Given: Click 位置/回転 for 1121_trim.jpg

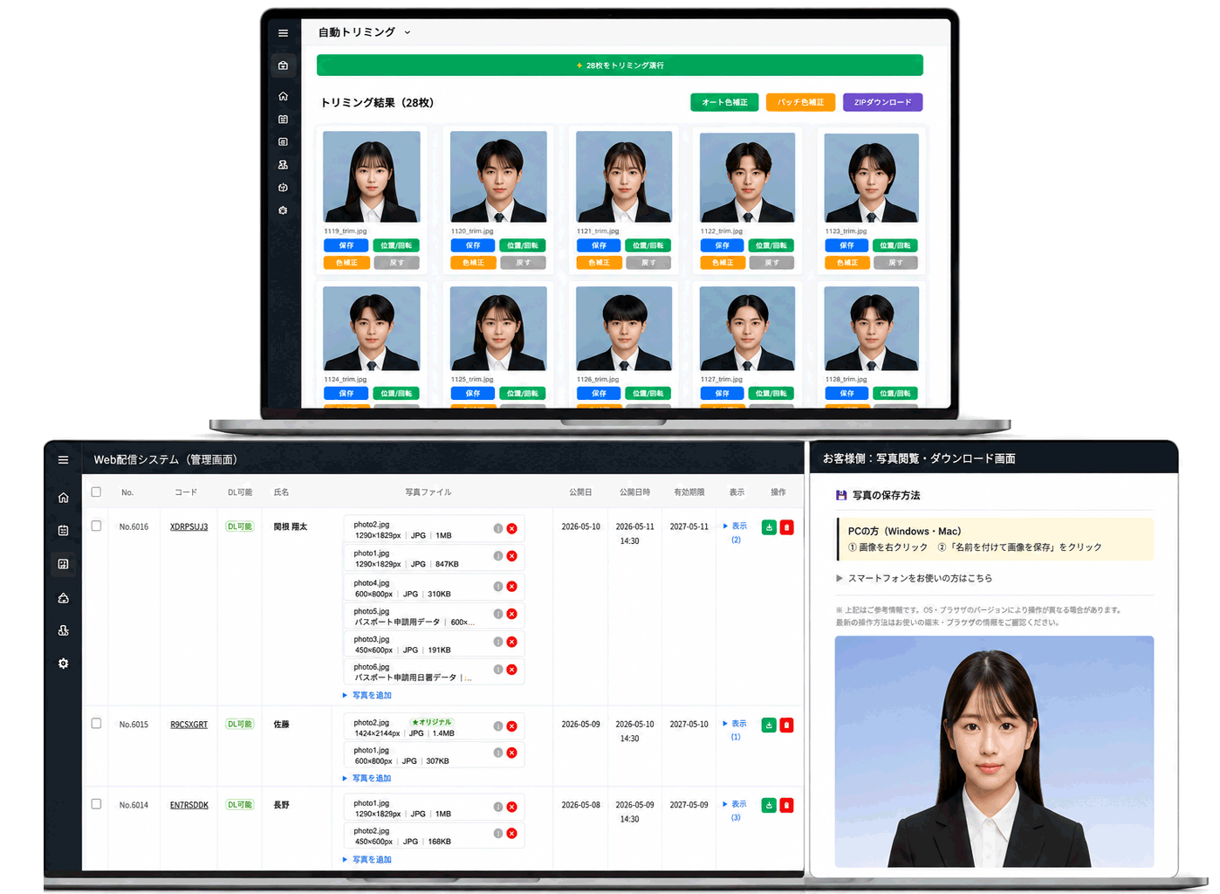Looking at the screenshot, I should (x=648, y=246).
